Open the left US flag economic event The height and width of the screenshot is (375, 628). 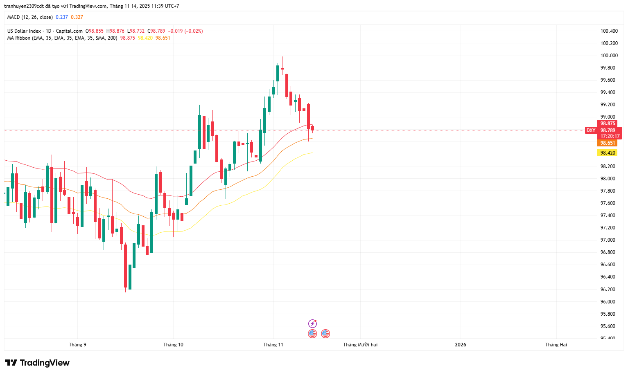pyautogui.click(x=312, y=334)
